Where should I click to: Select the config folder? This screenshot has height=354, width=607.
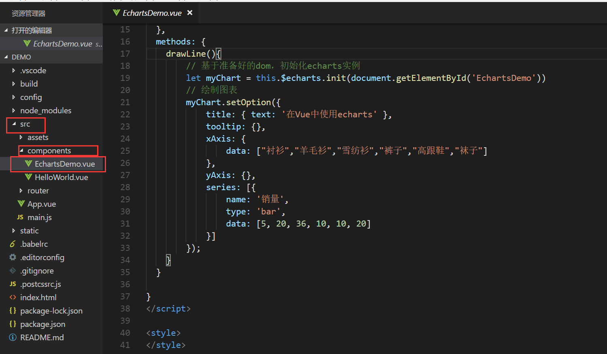click(x=31, y=97)
